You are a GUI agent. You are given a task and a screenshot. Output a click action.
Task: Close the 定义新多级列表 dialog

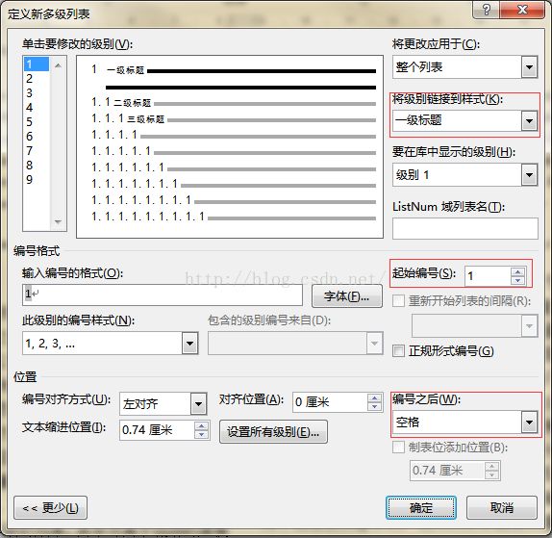click(x=522, y=10)
